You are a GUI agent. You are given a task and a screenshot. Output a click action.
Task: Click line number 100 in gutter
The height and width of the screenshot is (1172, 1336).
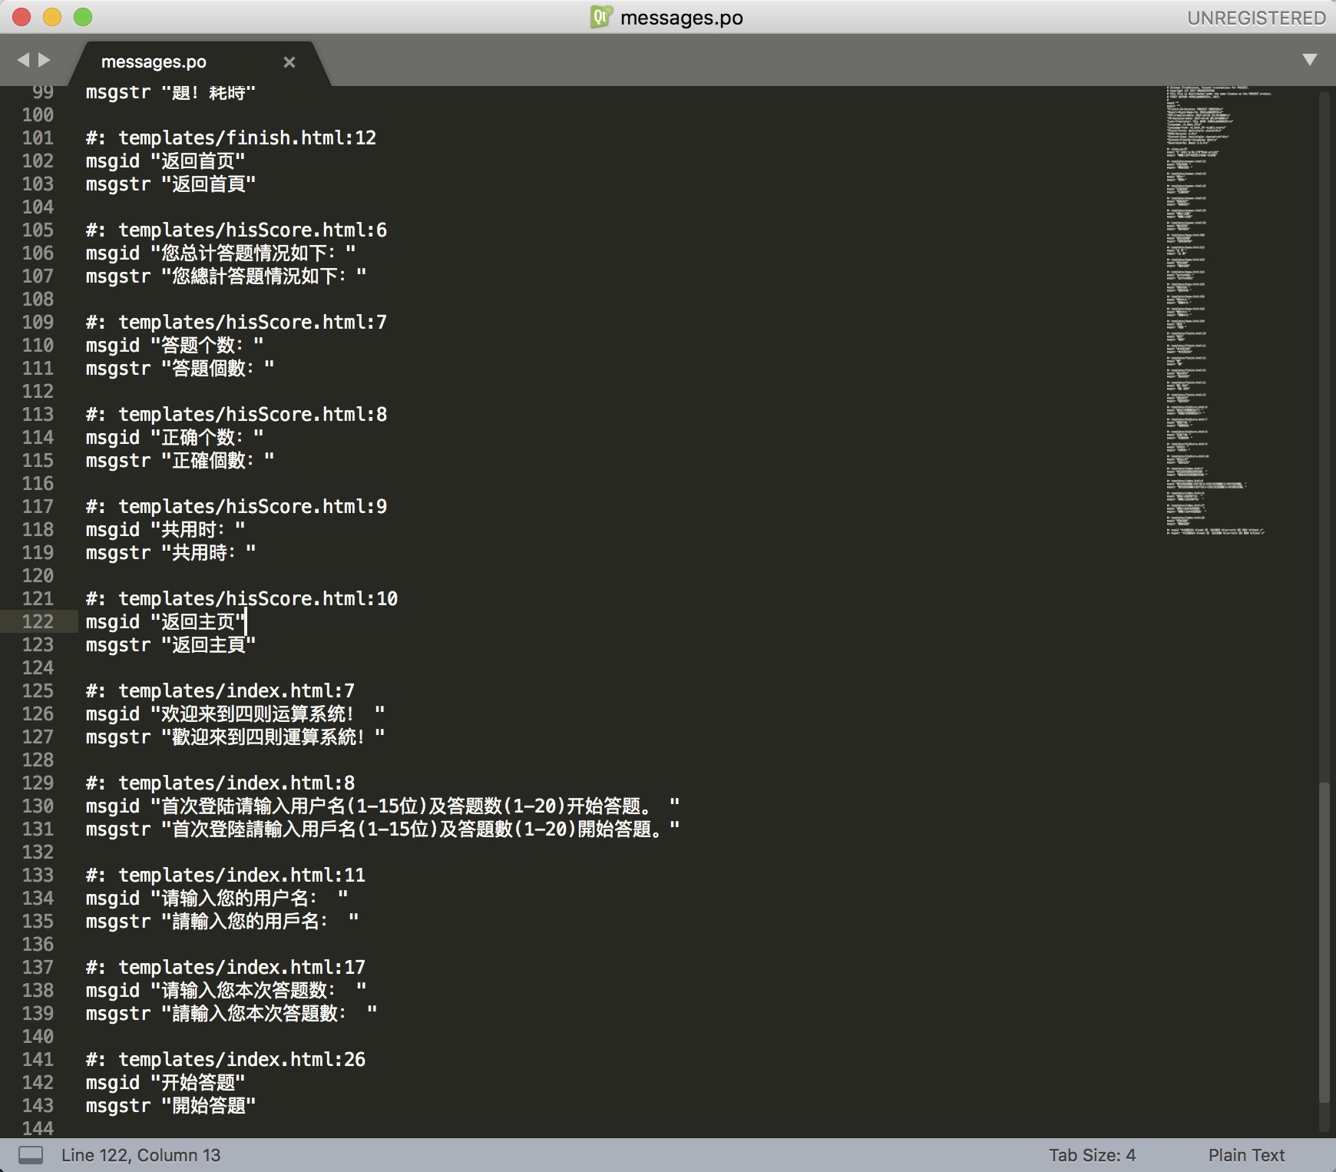click(x=38, y=115)
